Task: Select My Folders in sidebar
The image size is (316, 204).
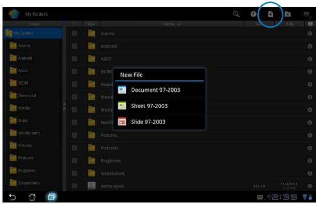Action: [x=34, y=33]
